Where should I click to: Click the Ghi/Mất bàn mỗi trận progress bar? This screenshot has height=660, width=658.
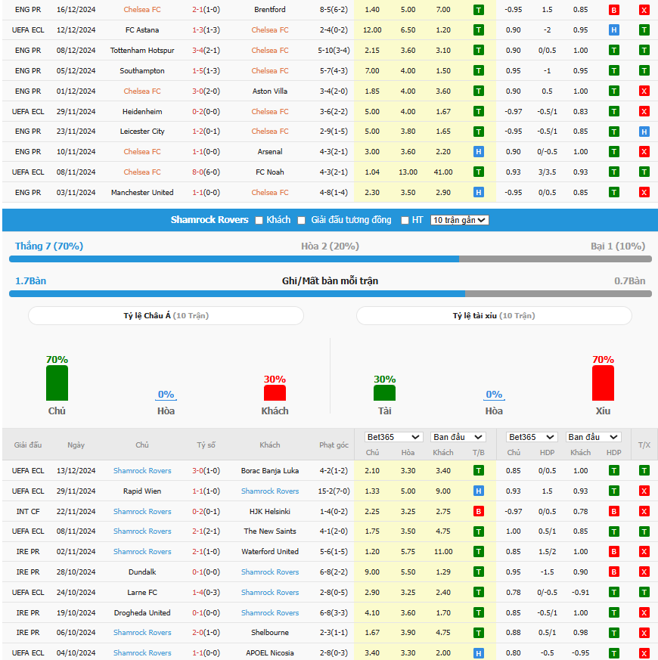[331, 294]
